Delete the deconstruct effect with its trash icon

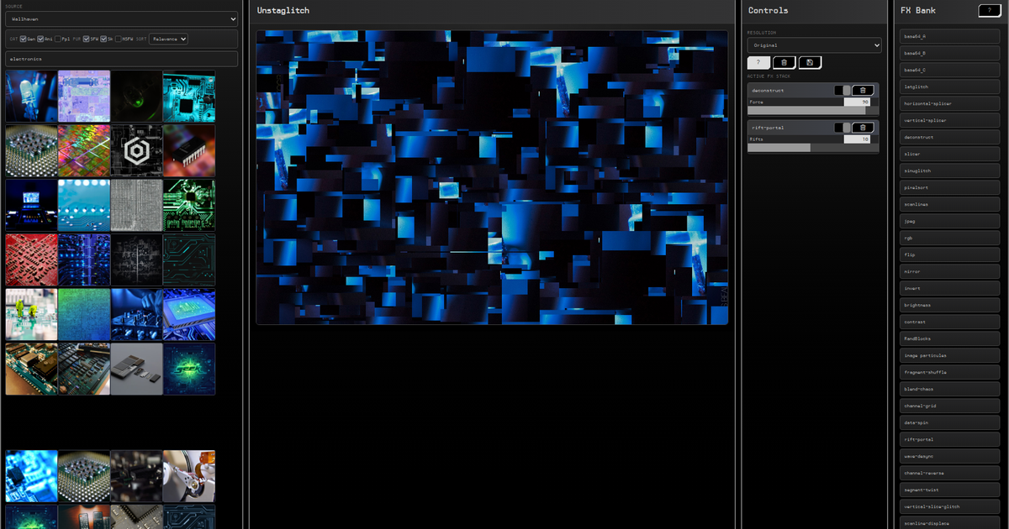point(863,91)
